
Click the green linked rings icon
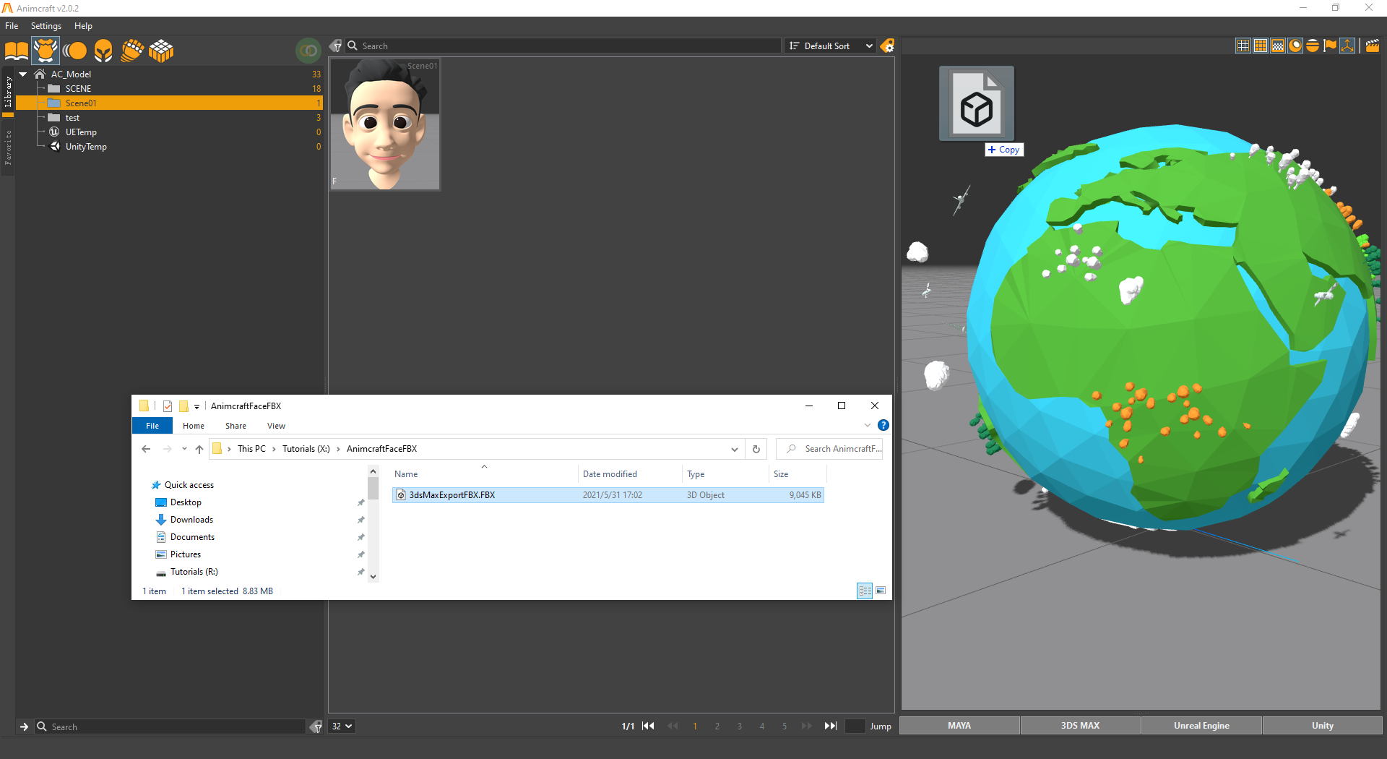tap(308, 51)
